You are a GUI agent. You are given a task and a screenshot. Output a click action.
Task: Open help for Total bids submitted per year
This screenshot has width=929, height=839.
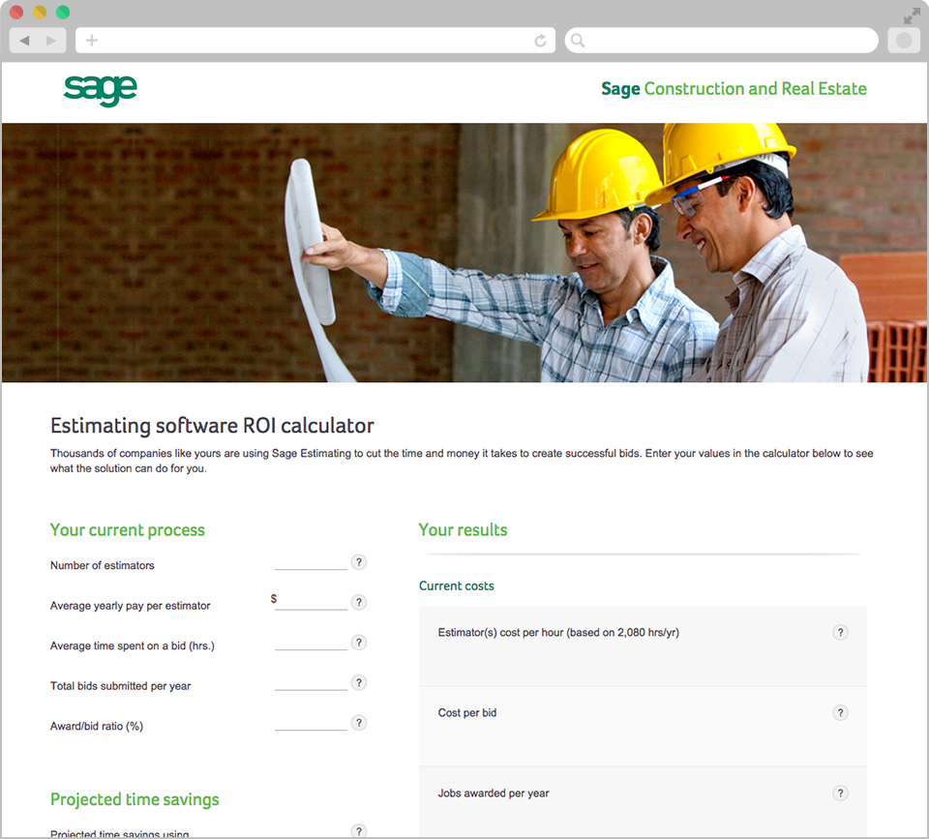click(358, 682)
